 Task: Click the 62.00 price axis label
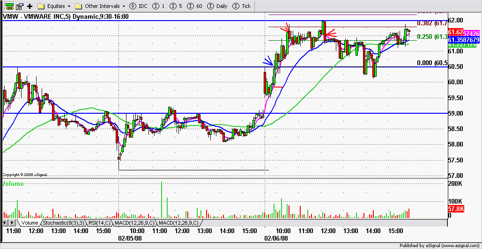[x=456, y=20]
